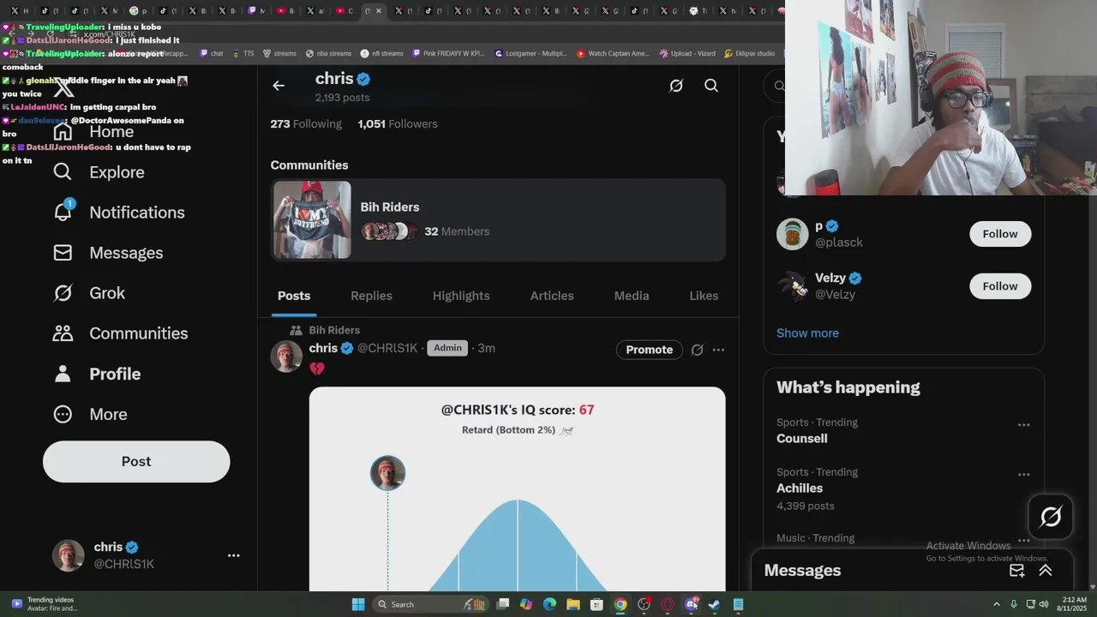Expand the Messages drawer
Screen dimensions: 1097x617
tap(1046, 571)
